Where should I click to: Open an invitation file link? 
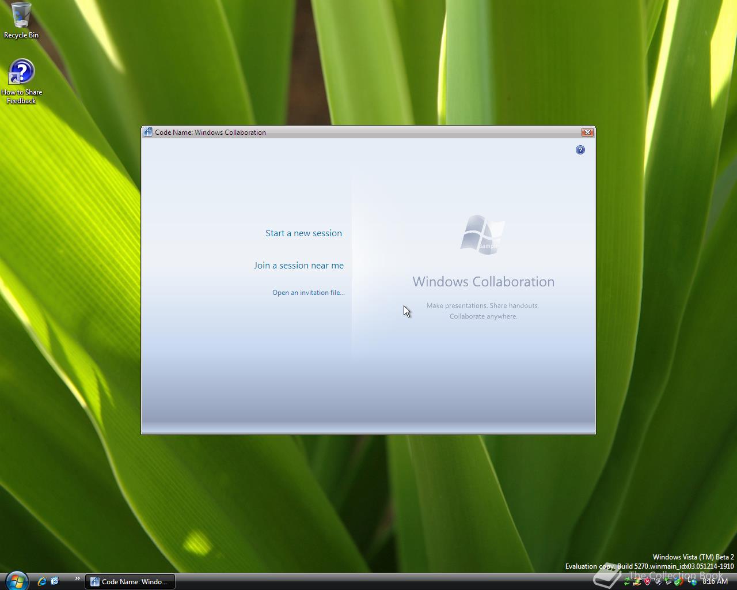coord(309,293)
